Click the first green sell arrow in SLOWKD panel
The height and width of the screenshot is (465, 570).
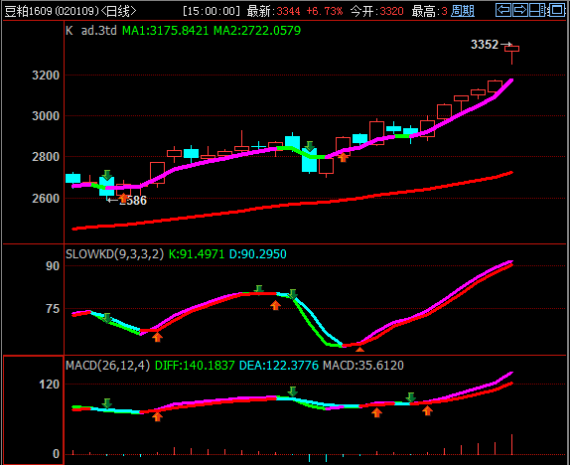[x=107, y=318]
